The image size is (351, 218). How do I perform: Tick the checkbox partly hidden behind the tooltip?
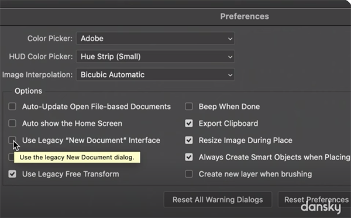point(11,157)
